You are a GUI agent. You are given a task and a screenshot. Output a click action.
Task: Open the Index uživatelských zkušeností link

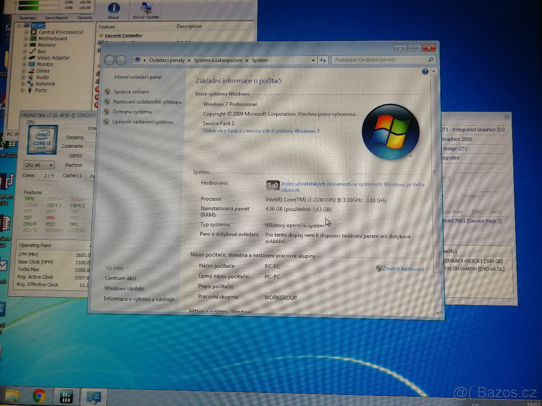pyautogui.click(x=353, y=187)
